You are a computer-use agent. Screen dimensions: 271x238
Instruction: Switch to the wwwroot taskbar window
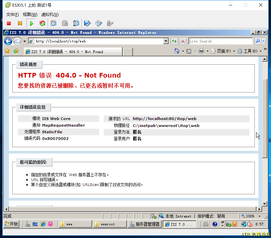[x=110, y=224]
